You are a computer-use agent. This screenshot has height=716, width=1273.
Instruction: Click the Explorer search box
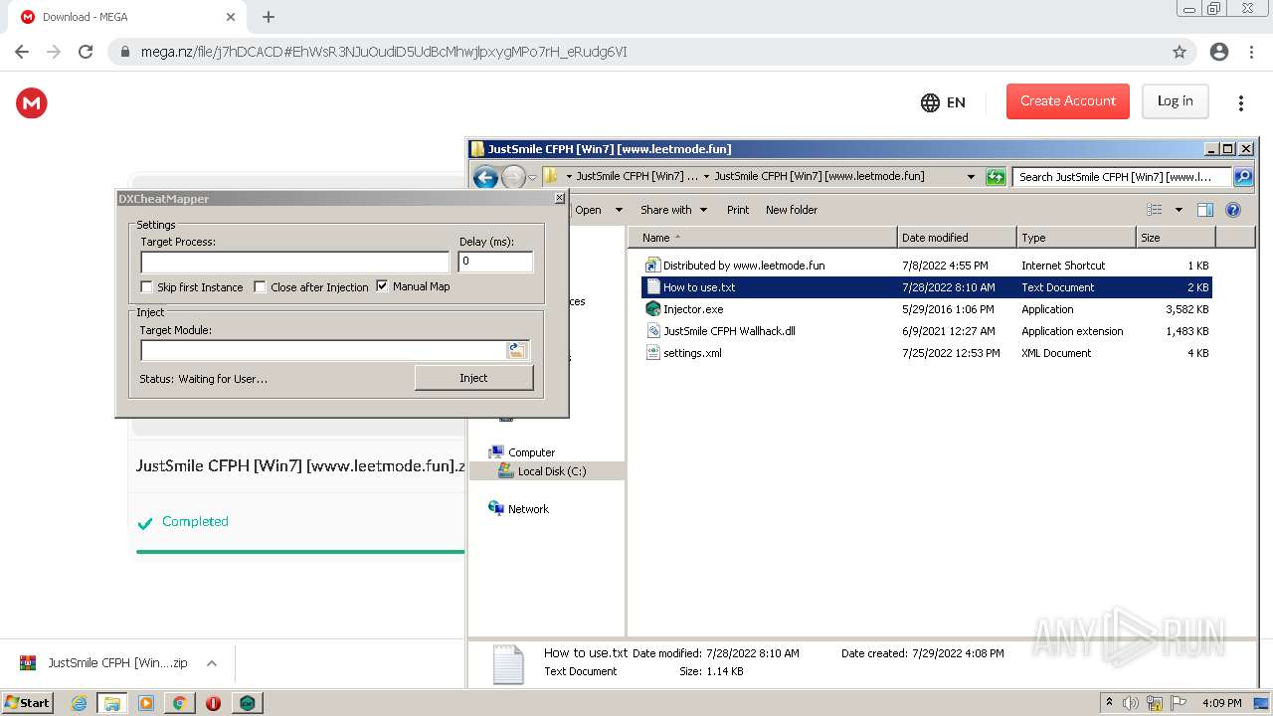[x=1123, y=177]
